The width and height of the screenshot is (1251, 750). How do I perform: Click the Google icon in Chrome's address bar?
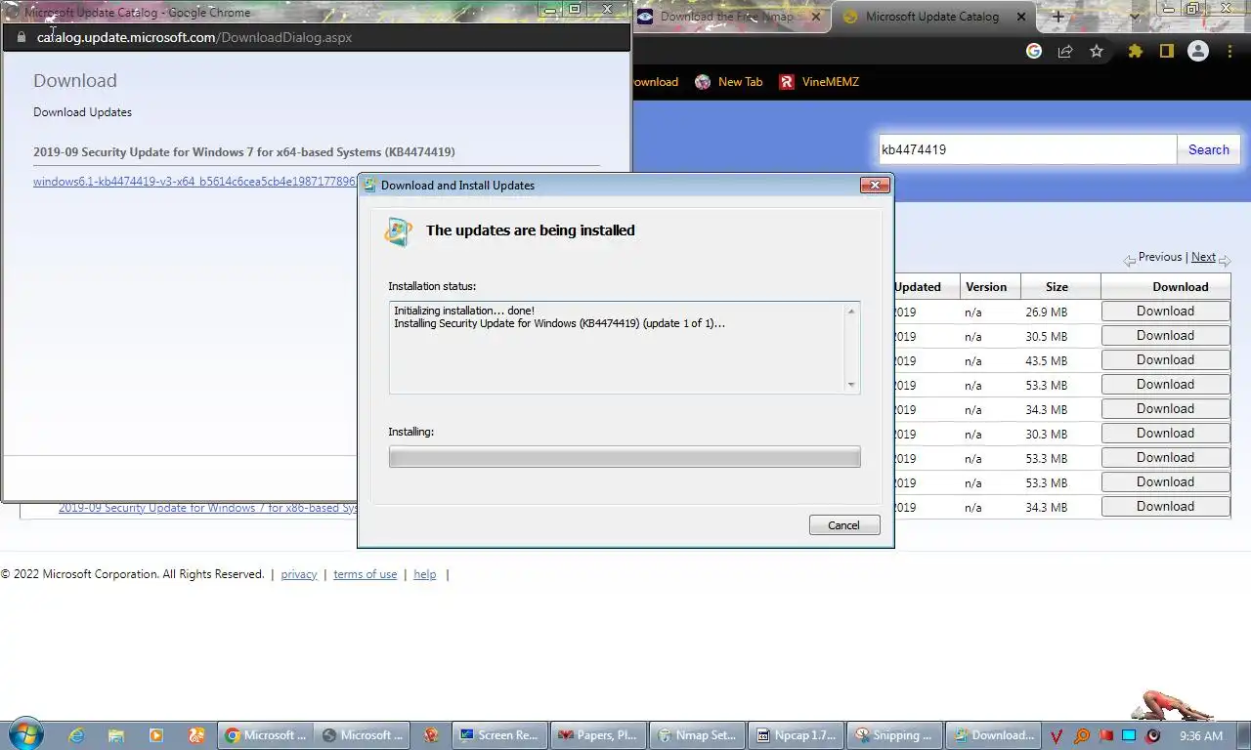[1034, 51]
